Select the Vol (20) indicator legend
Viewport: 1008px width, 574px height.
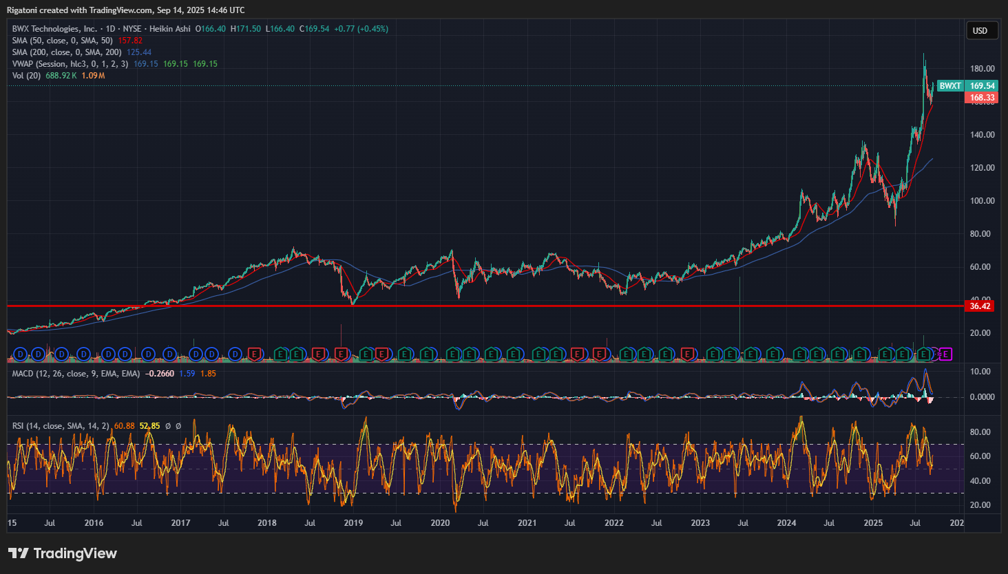pyautogui.click(x=26, y=76)
